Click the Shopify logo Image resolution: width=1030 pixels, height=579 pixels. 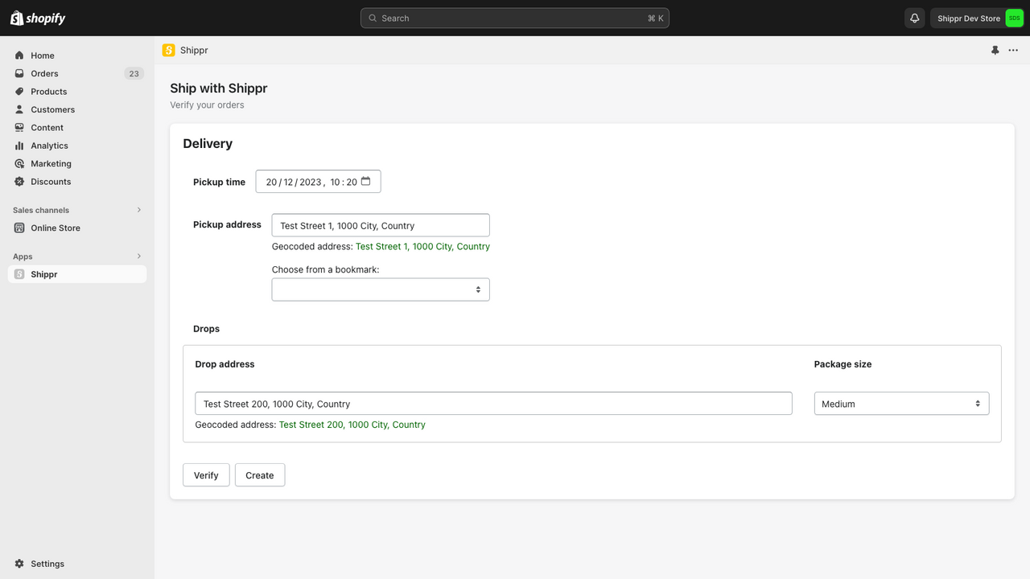click(x=38, y=18)
